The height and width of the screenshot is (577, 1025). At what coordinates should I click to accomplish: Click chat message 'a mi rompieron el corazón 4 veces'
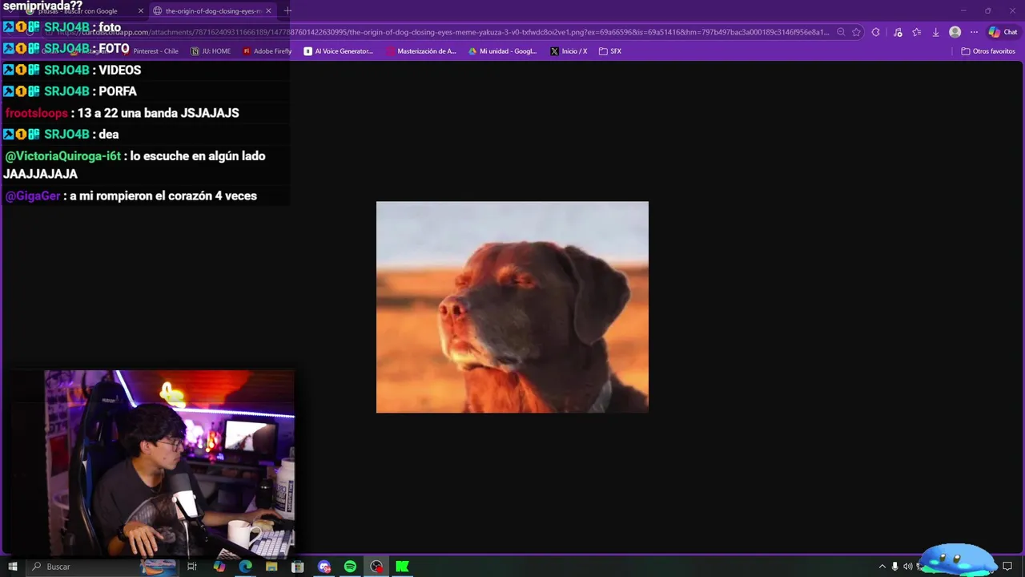tap(163, 196)
